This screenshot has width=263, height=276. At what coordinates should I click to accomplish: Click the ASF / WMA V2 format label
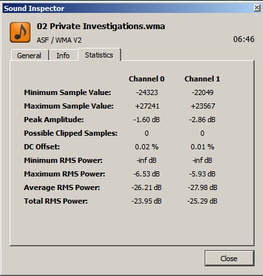59,40
